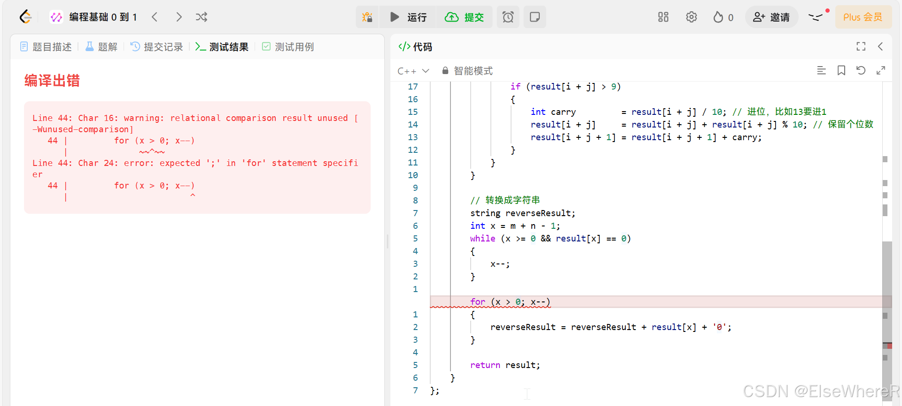Switch to 题目描述 tab
The image size is (902, 406).
46,47
